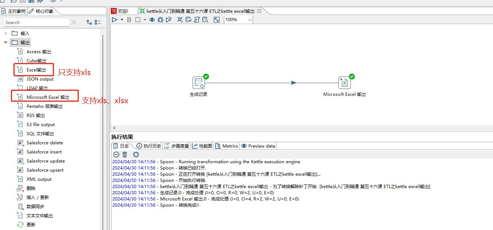Expand the 输入 folder in the tree
This screenshot has width=493, height=230.
pos(6,33)
